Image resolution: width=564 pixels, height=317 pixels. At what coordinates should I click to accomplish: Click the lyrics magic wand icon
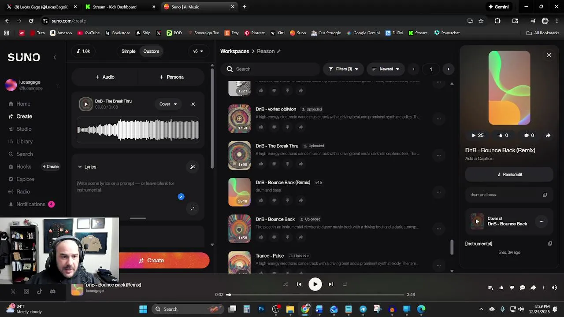point(193,167)
